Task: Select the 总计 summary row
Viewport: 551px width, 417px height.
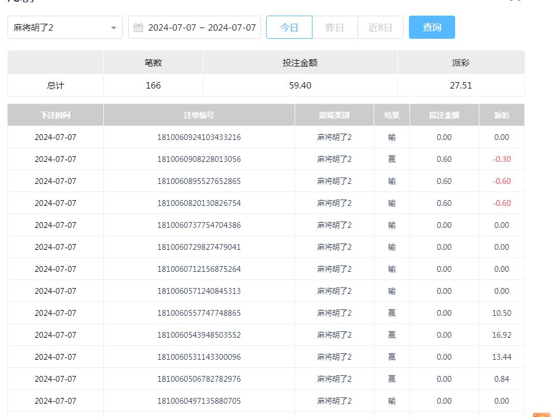Action: (x=55, y=85)
